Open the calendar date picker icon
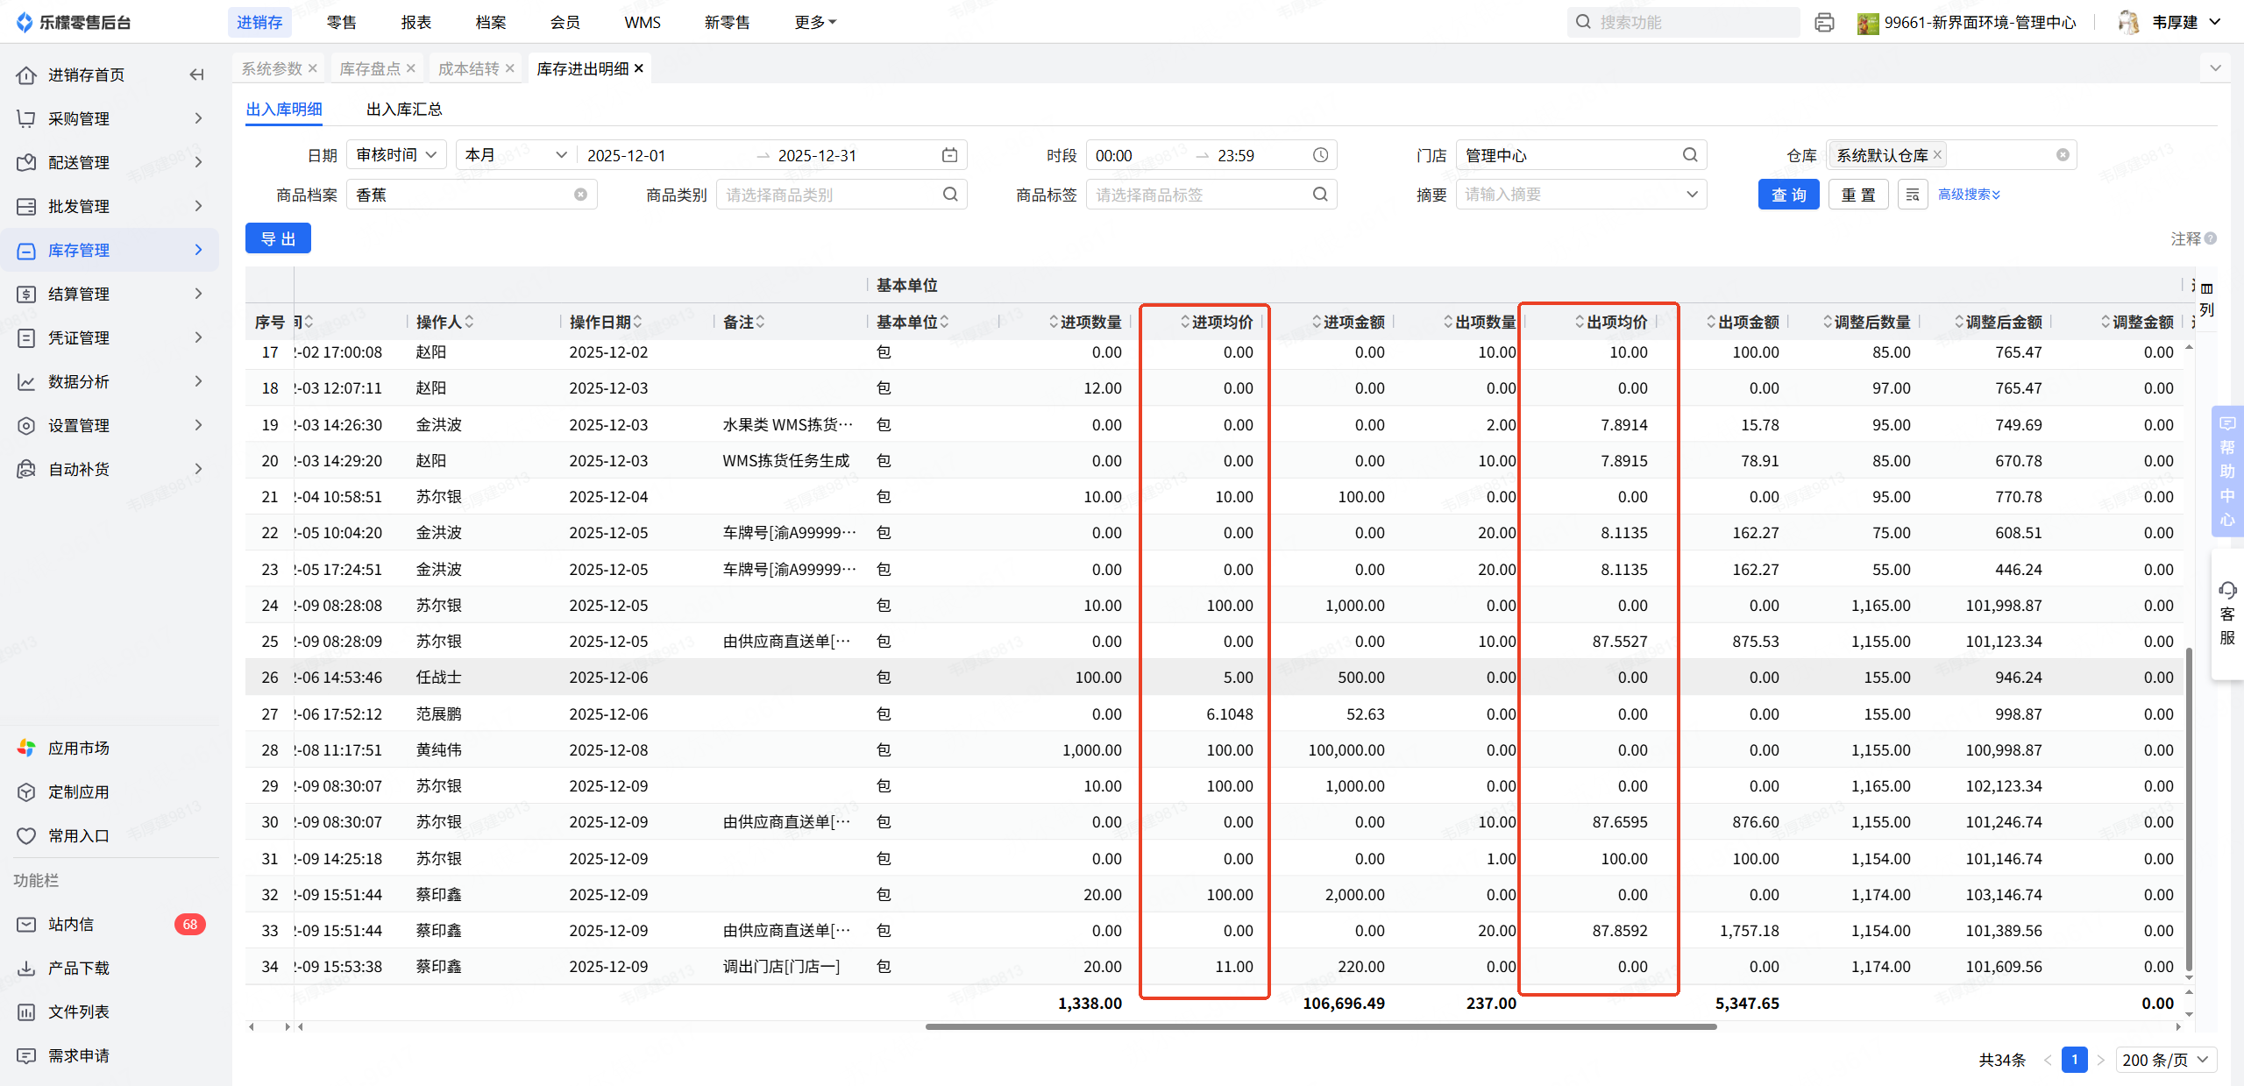 949,155
